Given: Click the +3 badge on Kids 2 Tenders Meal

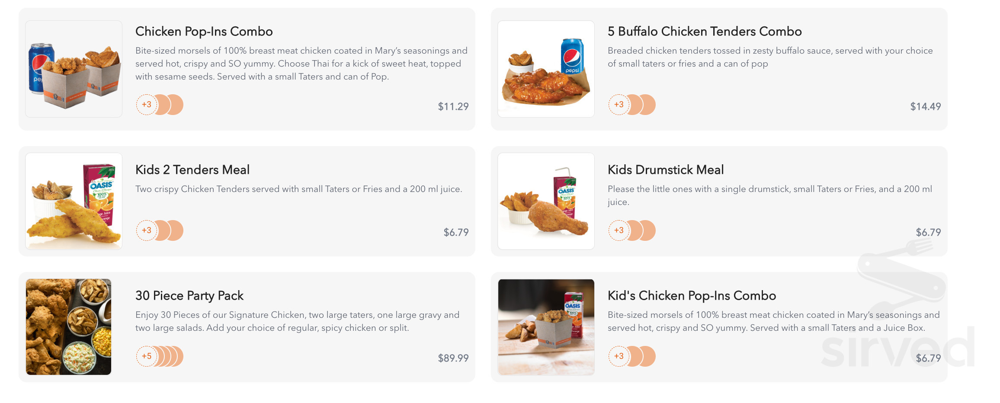Looking at the screenshot, I should (x=147, y=230).
